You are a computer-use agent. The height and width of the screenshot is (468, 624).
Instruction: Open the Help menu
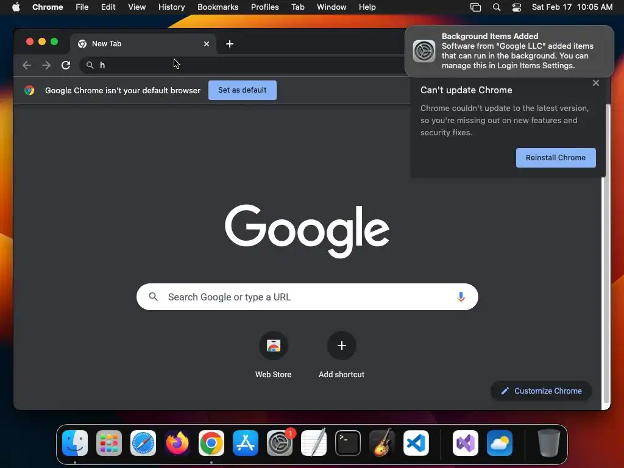point(367,7)
